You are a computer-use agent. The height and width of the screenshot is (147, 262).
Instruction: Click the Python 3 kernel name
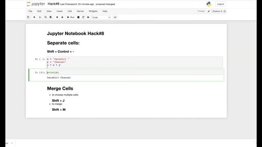217,11
